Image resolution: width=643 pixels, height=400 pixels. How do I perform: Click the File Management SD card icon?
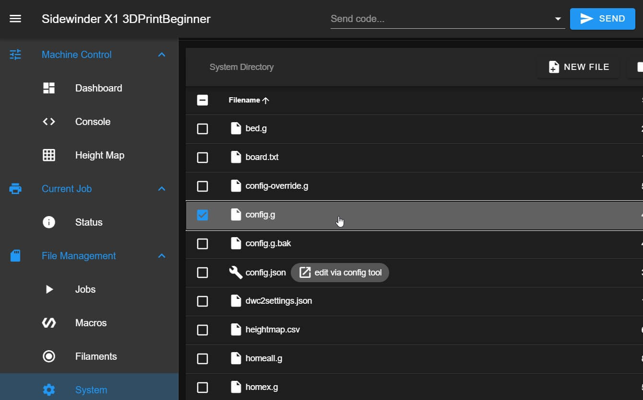15,256
